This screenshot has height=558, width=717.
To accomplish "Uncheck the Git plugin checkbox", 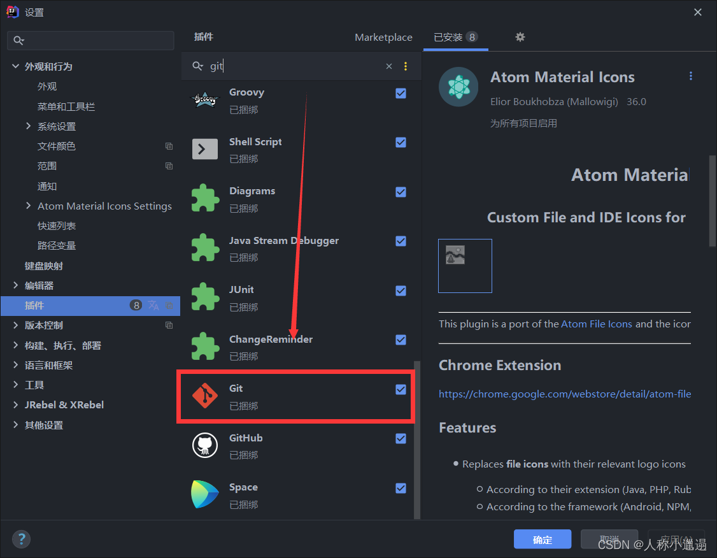I will (x=401, y=389).
